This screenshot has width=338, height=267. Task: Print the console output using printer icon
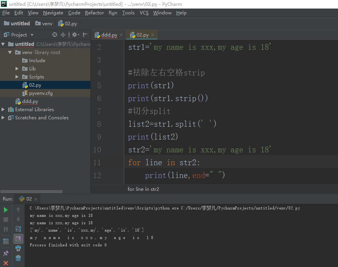(x=18, y=248)
